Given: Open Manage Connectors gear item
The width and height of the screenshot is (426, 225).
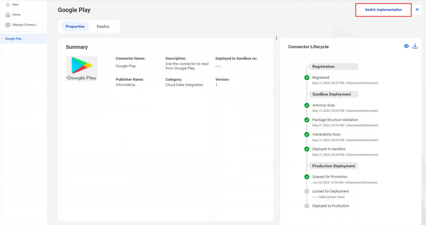Looking at the screenshot, I should pos(21,25).
